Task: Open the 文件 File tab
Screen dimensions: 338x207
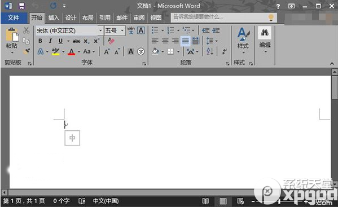Action: pos(14,17)
